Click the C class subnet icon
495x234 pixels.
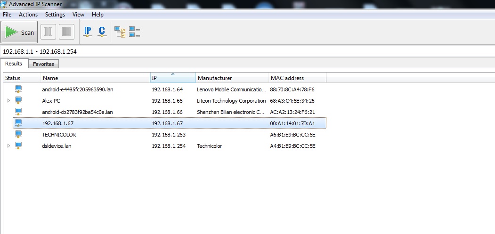click(x=102, y=32)
